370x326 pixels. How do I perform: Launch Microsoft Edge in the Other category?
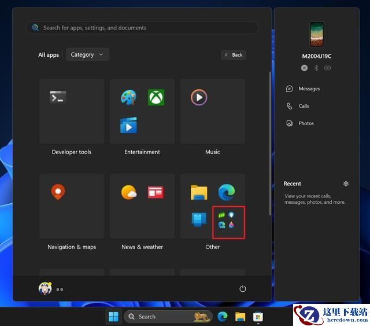(x=227, y=192)
